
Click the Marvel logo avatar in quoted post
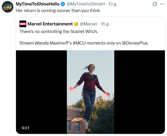coord(23,24)
